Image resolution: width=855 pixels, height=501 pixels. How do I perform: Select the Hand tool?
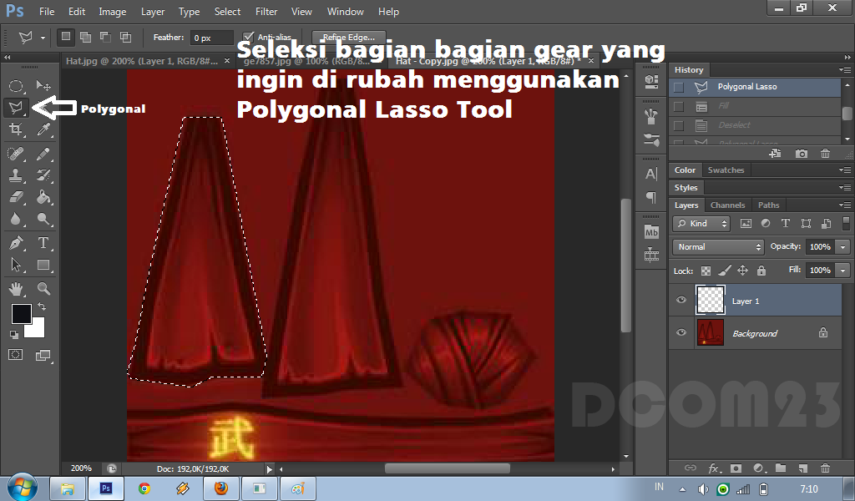[x=16, y=288]
